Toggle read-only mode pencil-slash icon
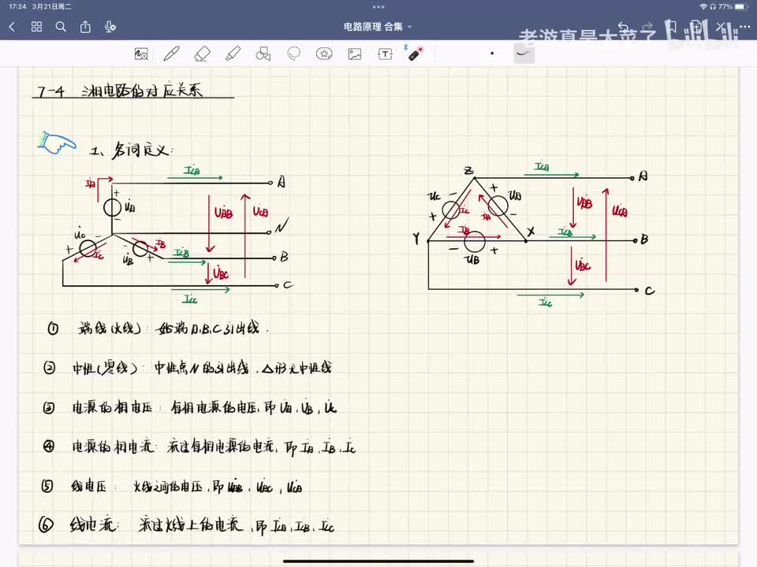This screenshot has height=567, width=757. pos(720,27)
